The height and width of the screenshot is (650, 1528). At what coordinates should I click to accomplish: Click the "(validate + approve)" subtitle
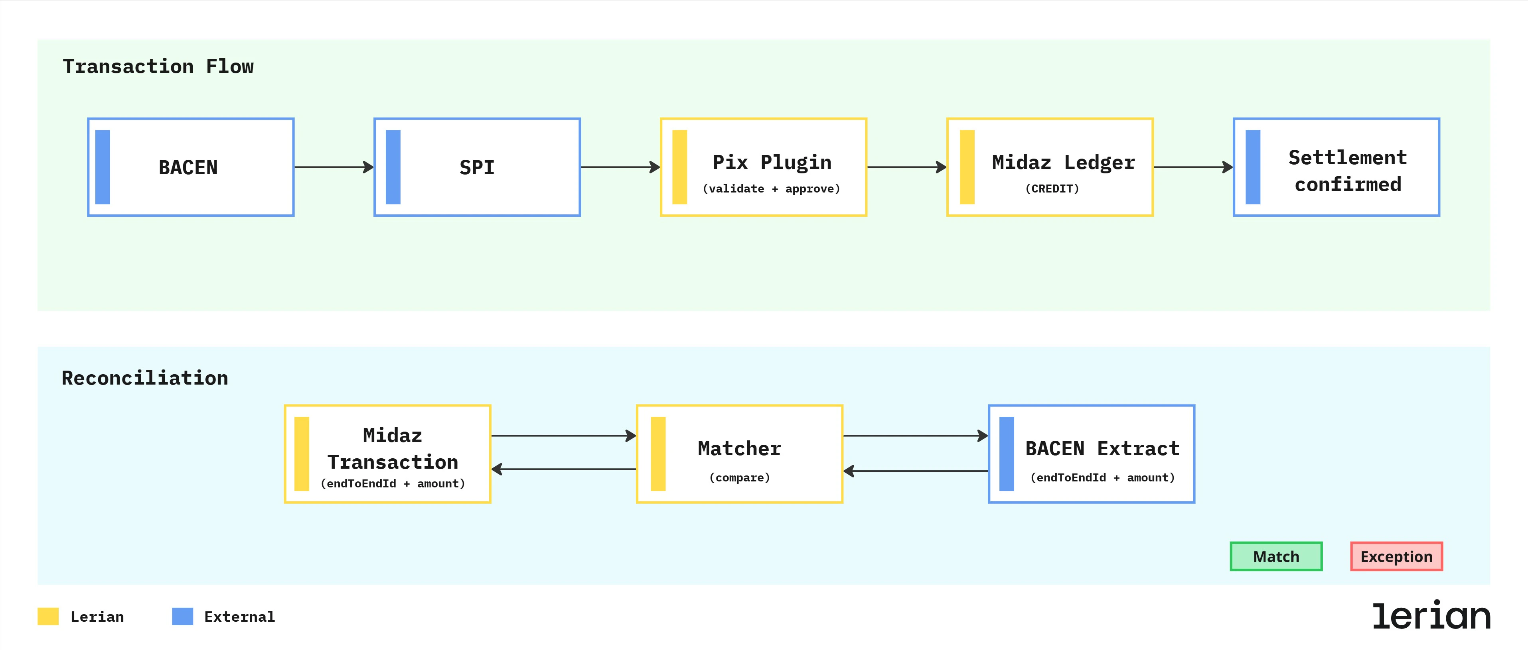(771, 189)
